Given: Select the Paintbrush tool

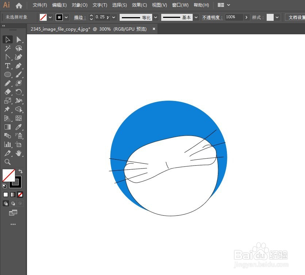Looking at the screenshot, I should 19,74.
